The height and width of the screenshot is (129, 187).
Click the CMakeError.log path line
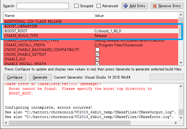point(89,117)
